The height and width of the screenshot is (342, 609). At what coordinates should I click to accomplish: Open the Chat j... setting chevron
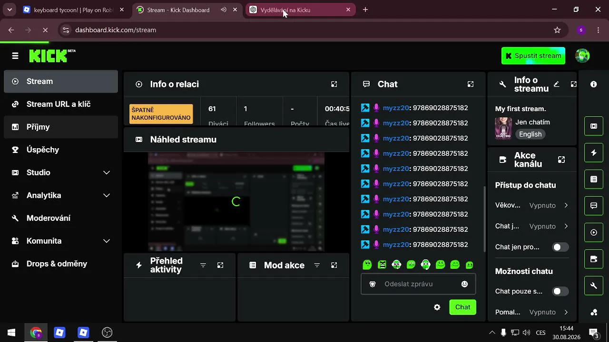pos(566,226)
